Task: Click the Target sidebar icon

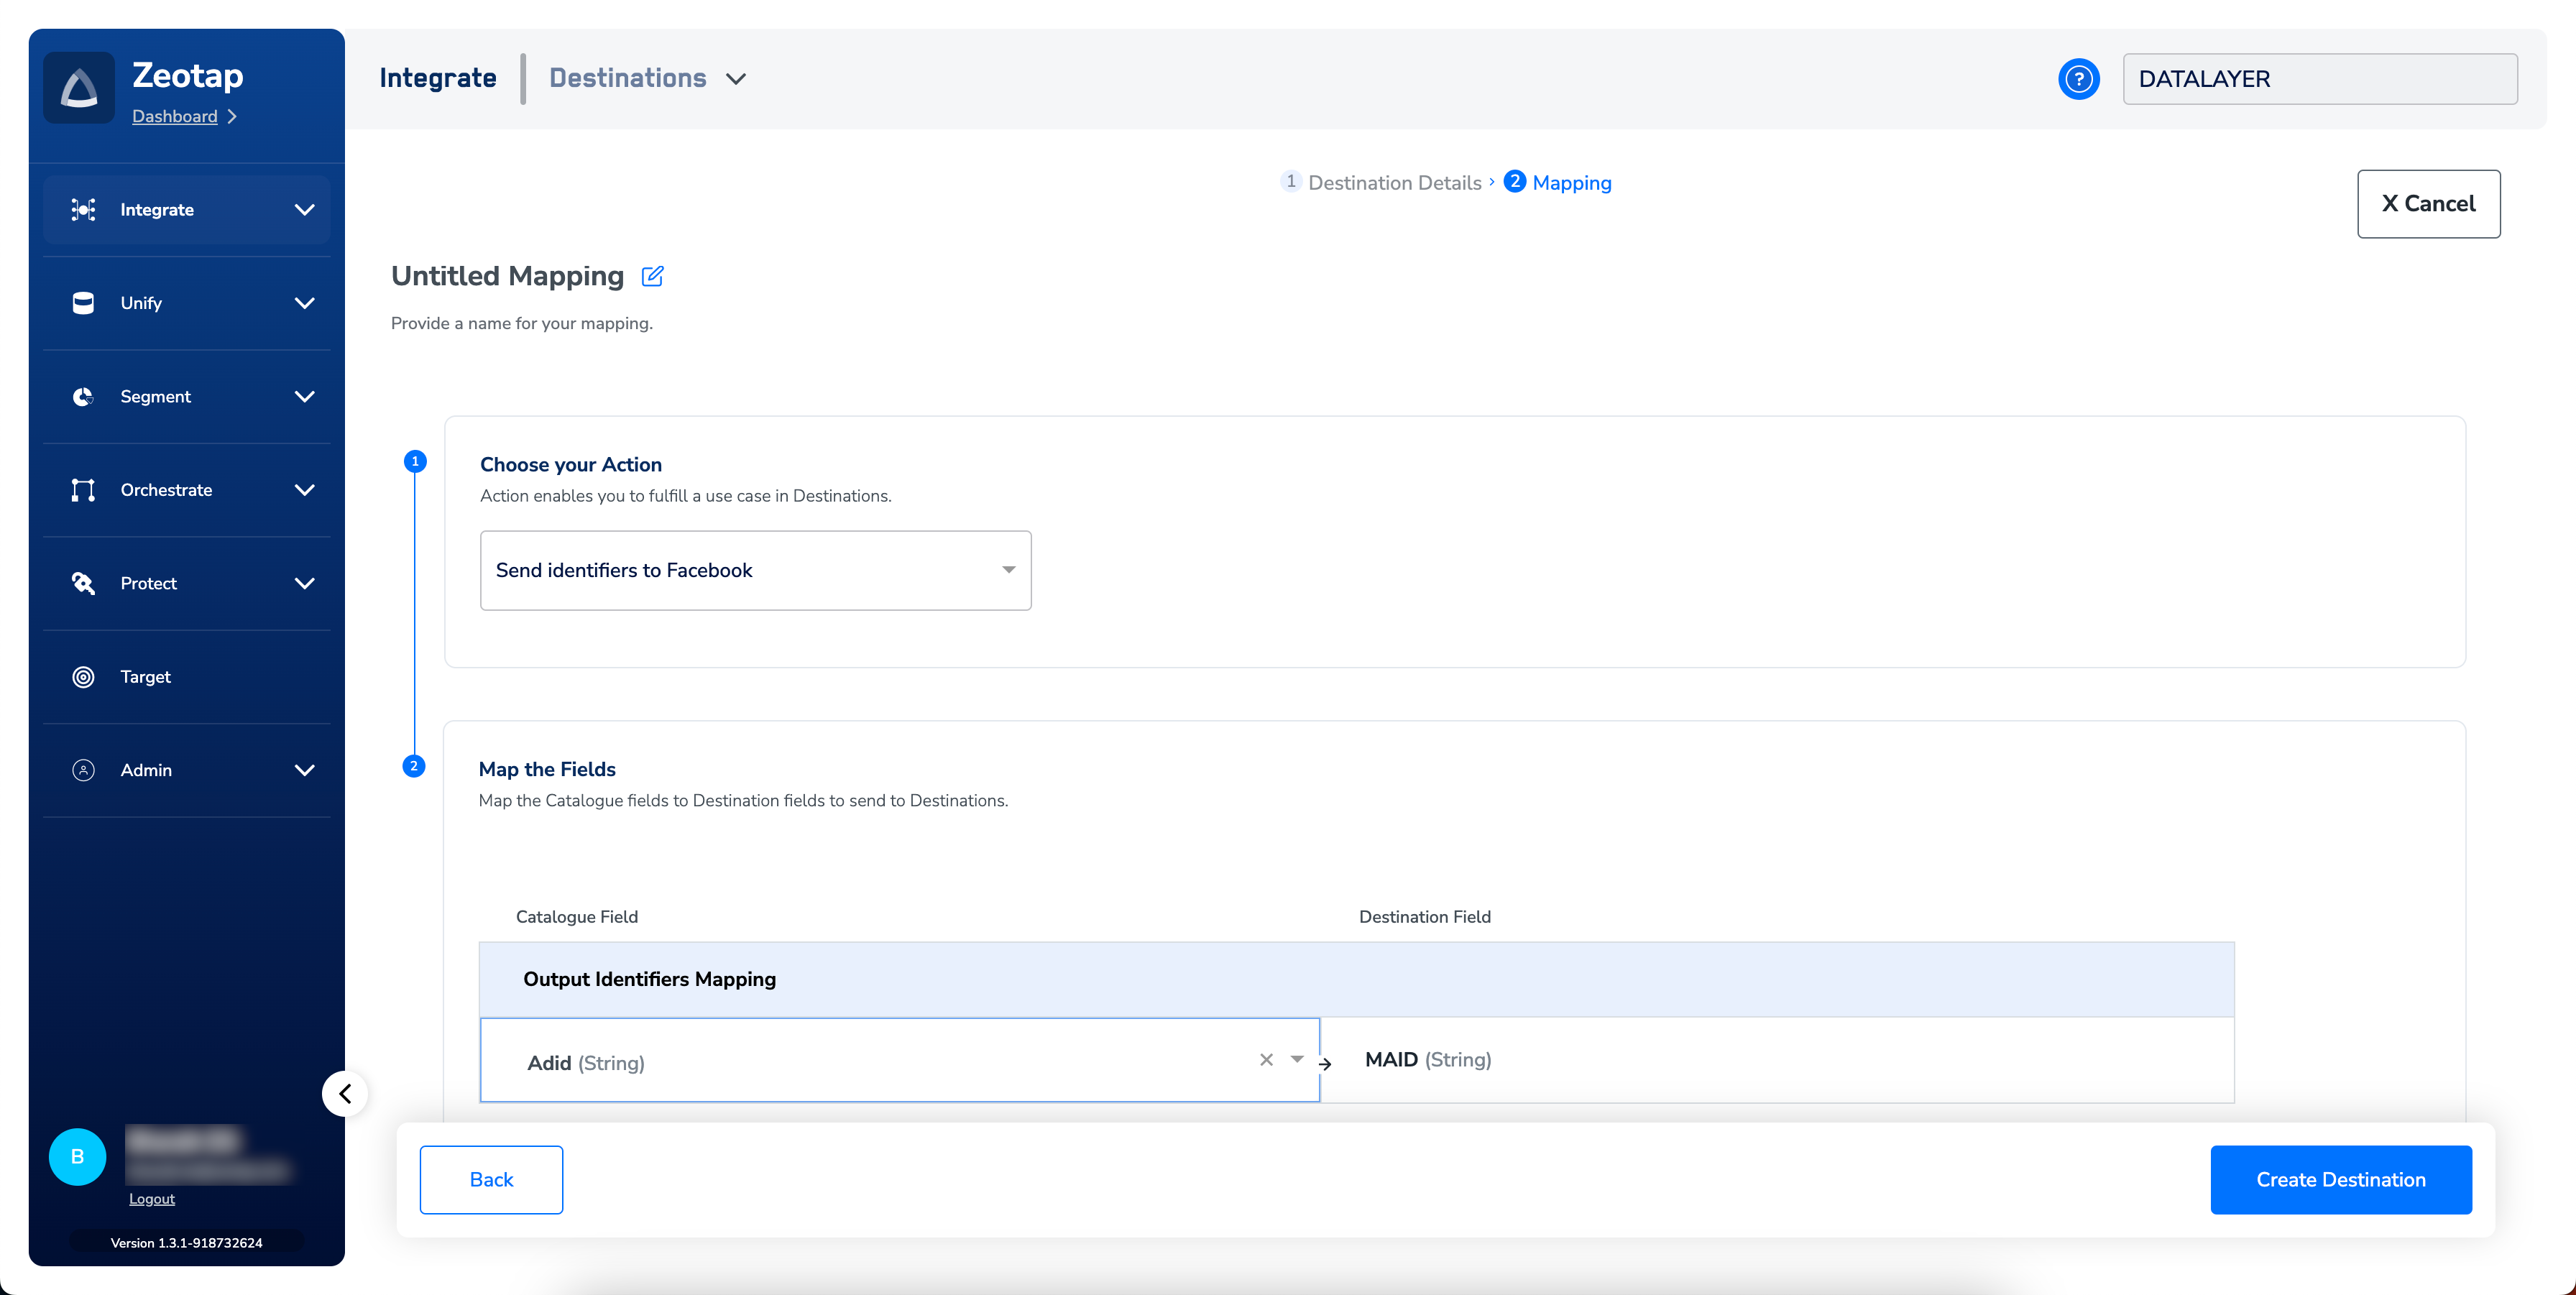Action: click(x=84, y=677)
